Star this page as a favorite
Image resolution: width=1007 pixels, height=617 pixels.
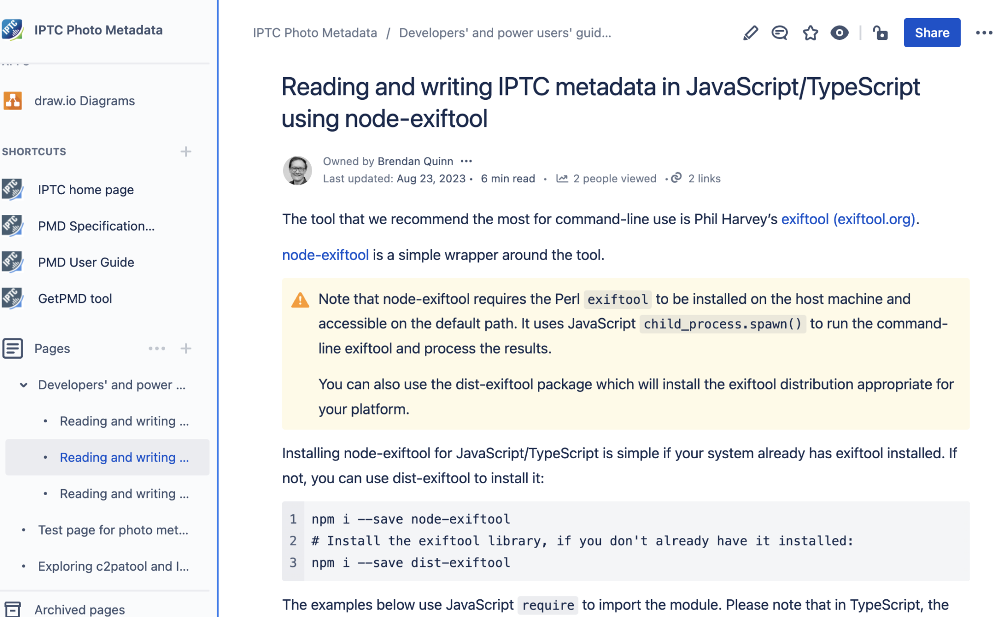coord(810,32)
